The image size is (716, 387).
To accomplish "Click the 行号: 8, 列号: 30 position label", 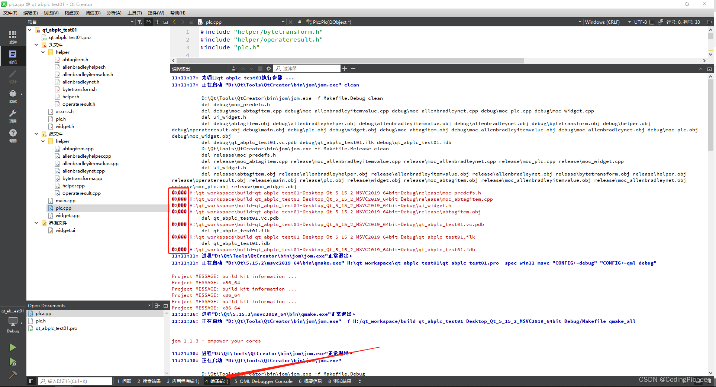I will 683,22.
